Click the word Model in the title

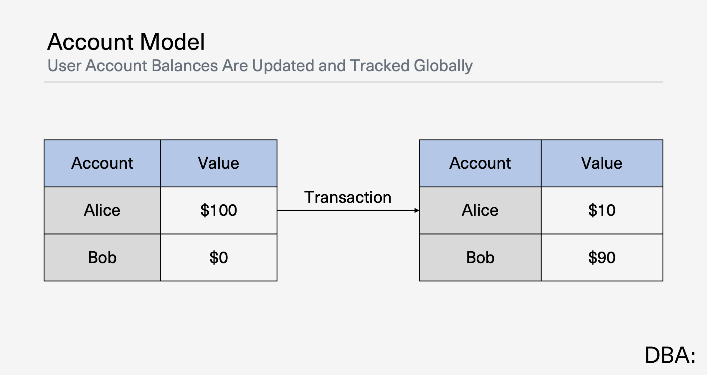[x=172, y=42]
